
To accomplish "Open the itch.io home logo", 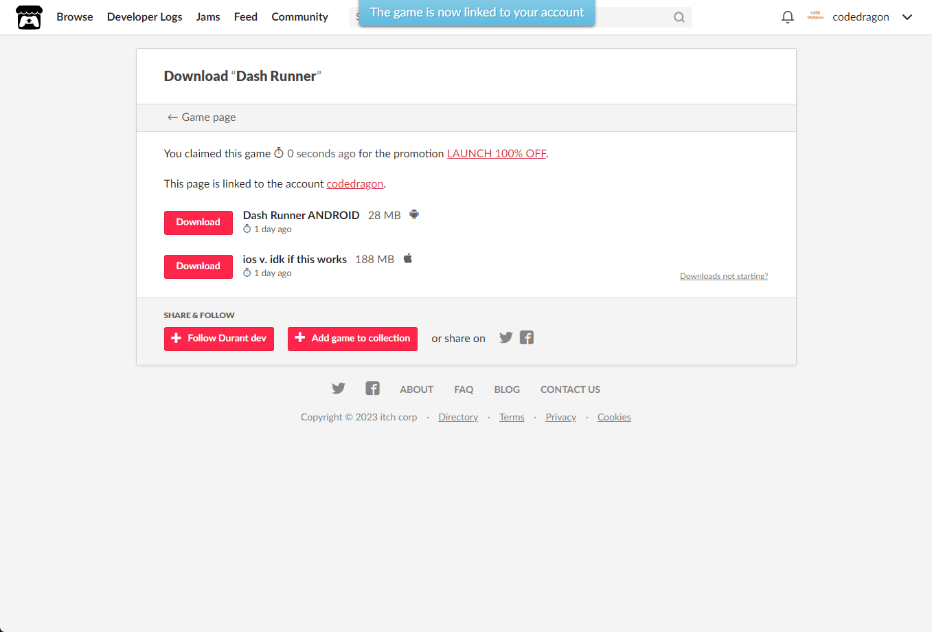I will (29, 17).
